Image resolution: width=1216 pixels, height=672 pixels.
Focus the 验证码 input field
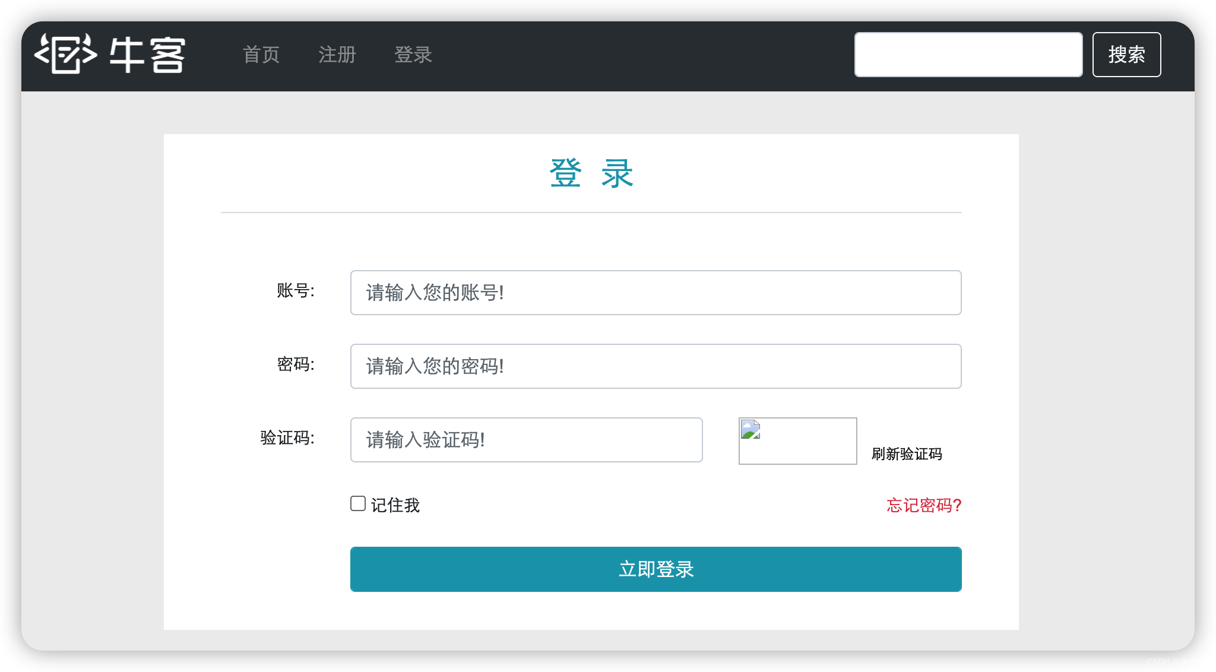coord(526,440)
